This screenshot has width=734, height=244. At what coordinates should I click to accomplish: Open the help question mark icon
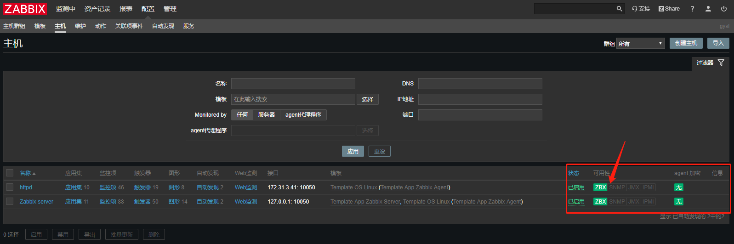(693, 9)
